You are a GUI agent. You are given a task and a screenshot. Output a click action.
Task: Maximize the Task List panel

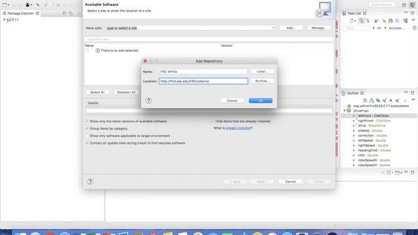click(413, 13)
